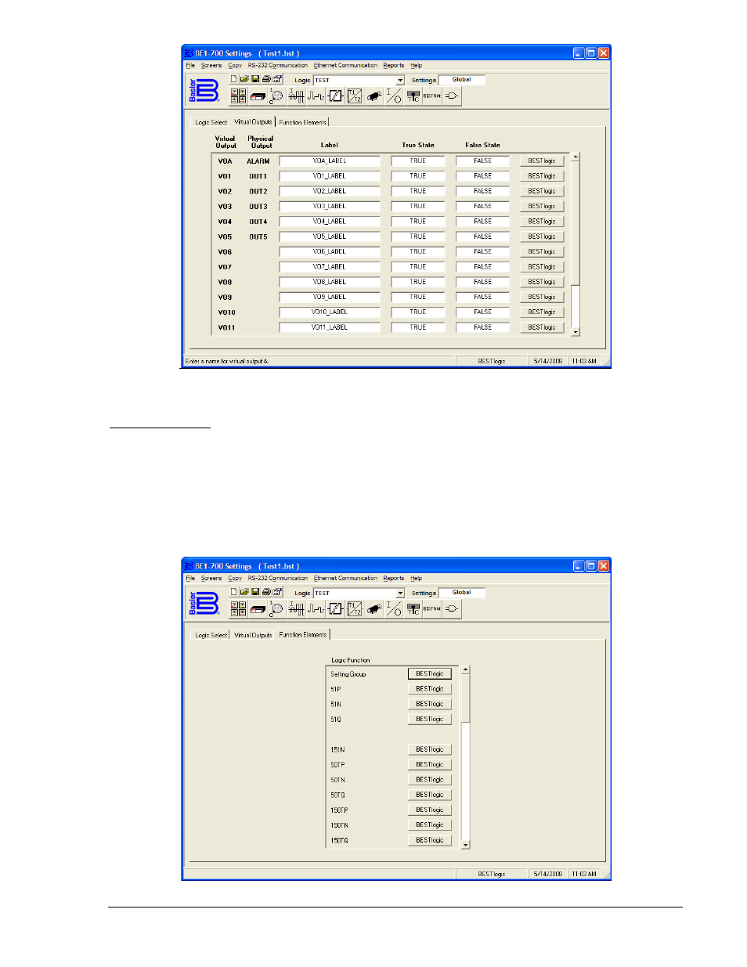
Task: Click the VOA_LABEL label field
Action: tap(330, 161)
